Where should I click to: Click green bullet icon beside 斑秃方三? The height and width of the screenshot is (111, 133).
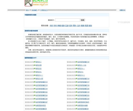click(35, 62)
